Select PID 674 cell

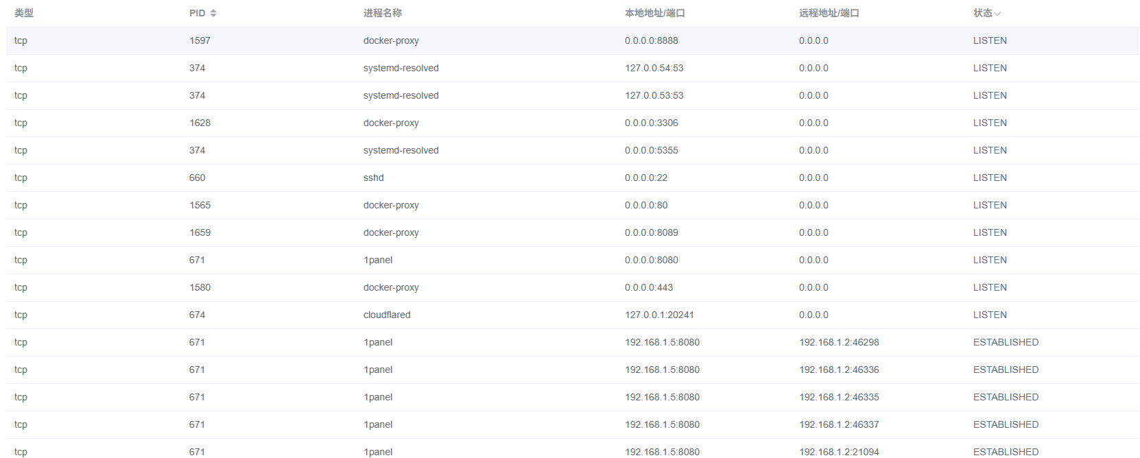tap(198, 315)
